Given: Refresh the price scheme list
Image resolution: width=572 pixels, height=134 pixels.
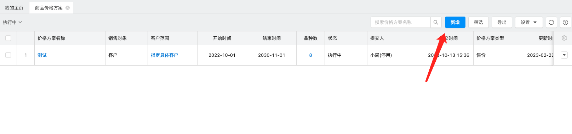Looking at the screenshot, I should pyautogui.click(x=551, y=22).
